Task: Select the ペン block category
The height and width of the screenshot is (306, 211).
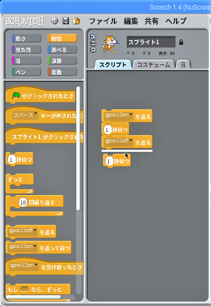Action: coord(26,72)
